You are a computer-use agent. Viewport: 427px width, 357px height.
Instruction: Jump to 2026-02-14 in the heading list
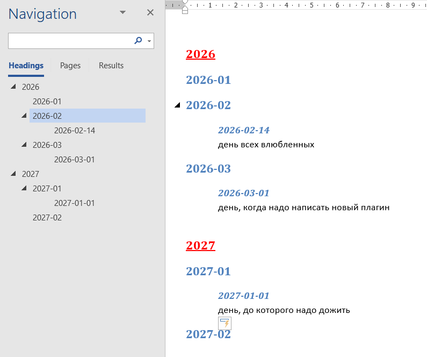click(x=75, y=130)
